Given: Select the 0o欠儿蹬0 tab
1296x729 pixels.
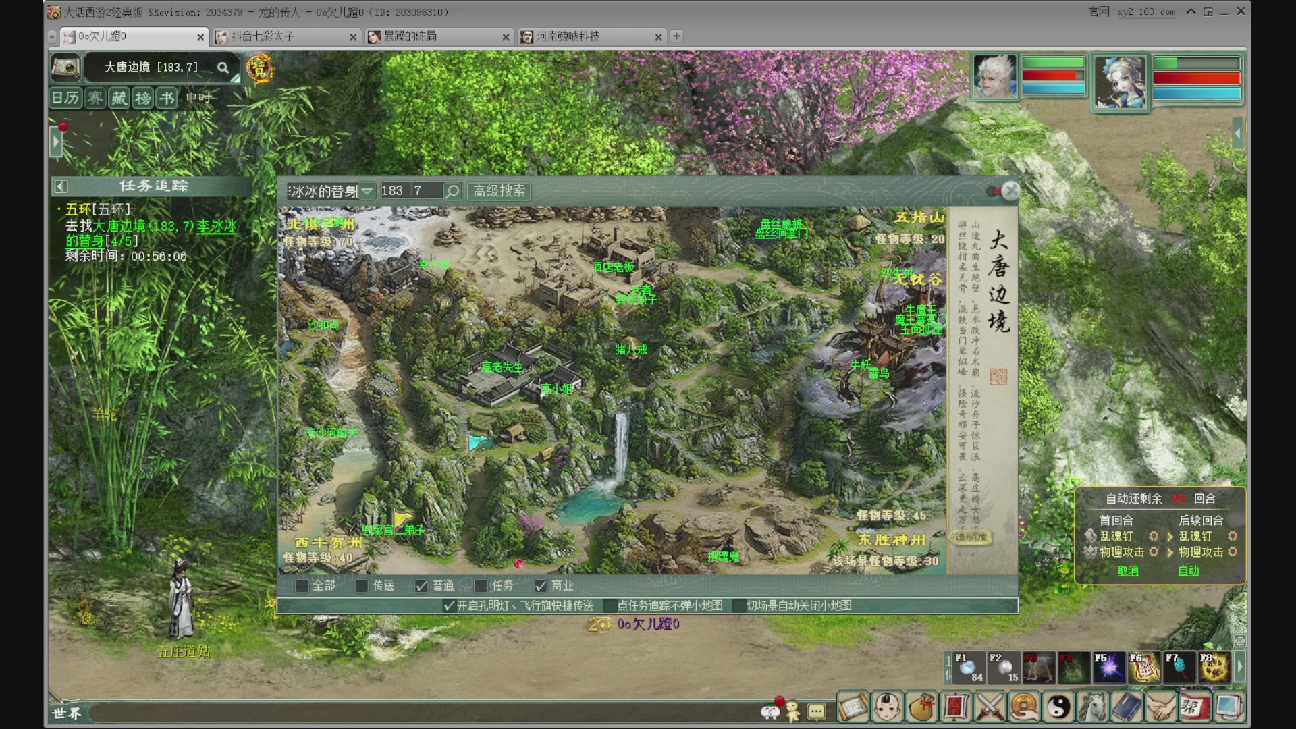Looking at the screenshot, I should pos(134,36).
